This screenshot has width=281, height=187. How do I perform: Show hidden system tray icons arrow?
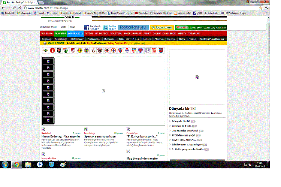[241, 165]
